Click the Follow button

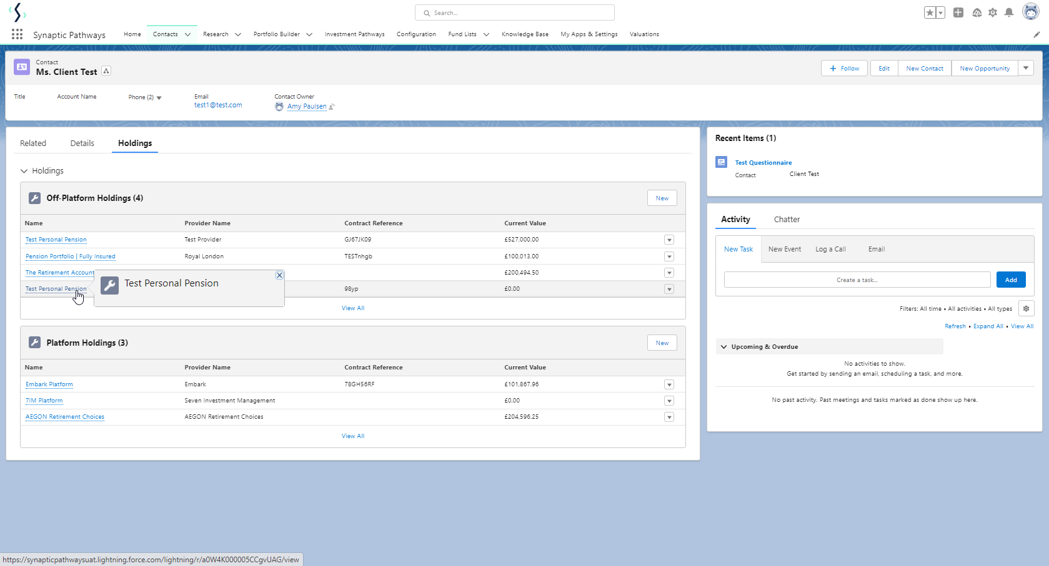pos(844,68)
